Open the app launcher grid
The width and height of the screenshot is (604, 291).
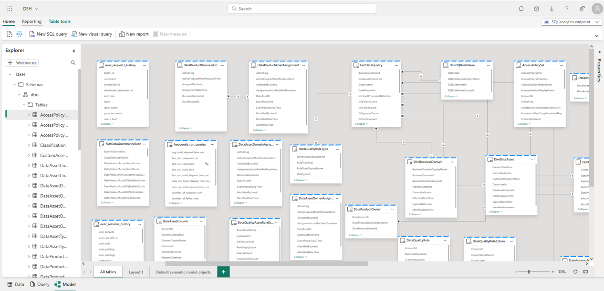(10, 9)
